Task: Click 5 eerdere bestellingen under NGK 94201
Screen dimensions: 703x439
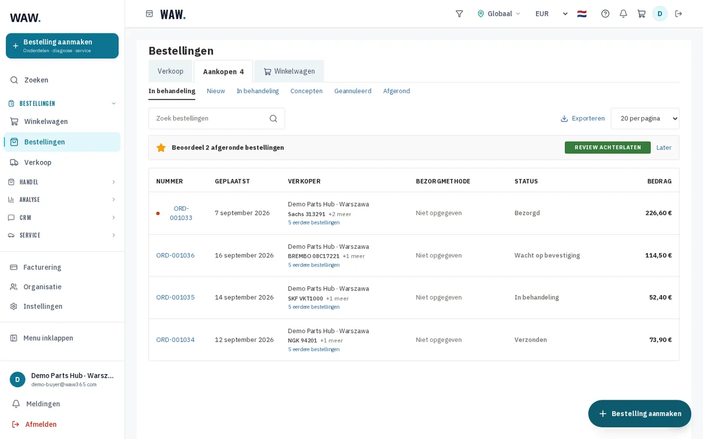Action: tap(313, 349)
